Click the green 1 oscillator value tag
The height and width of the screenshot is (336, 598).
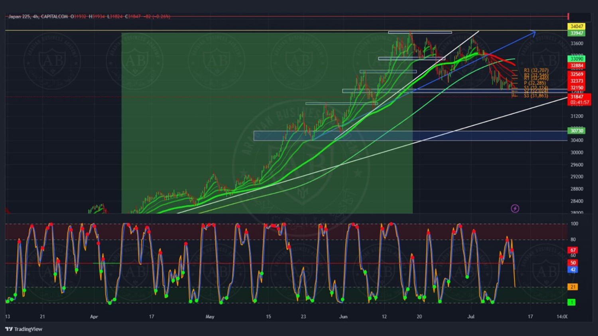click(x=571, y=303)
